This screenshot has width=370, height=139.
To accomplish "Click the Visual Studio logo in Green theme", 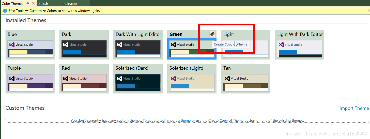I will (x=173, y=45).
